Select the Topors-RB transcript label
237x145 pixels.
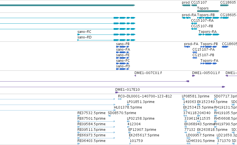coord(206,15)
